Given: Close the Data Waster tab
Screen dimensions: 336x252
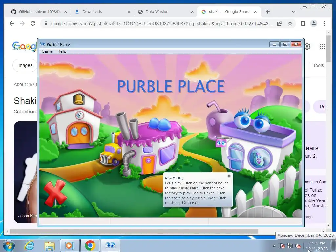Looking at the screenshot, I should point(192,12).
